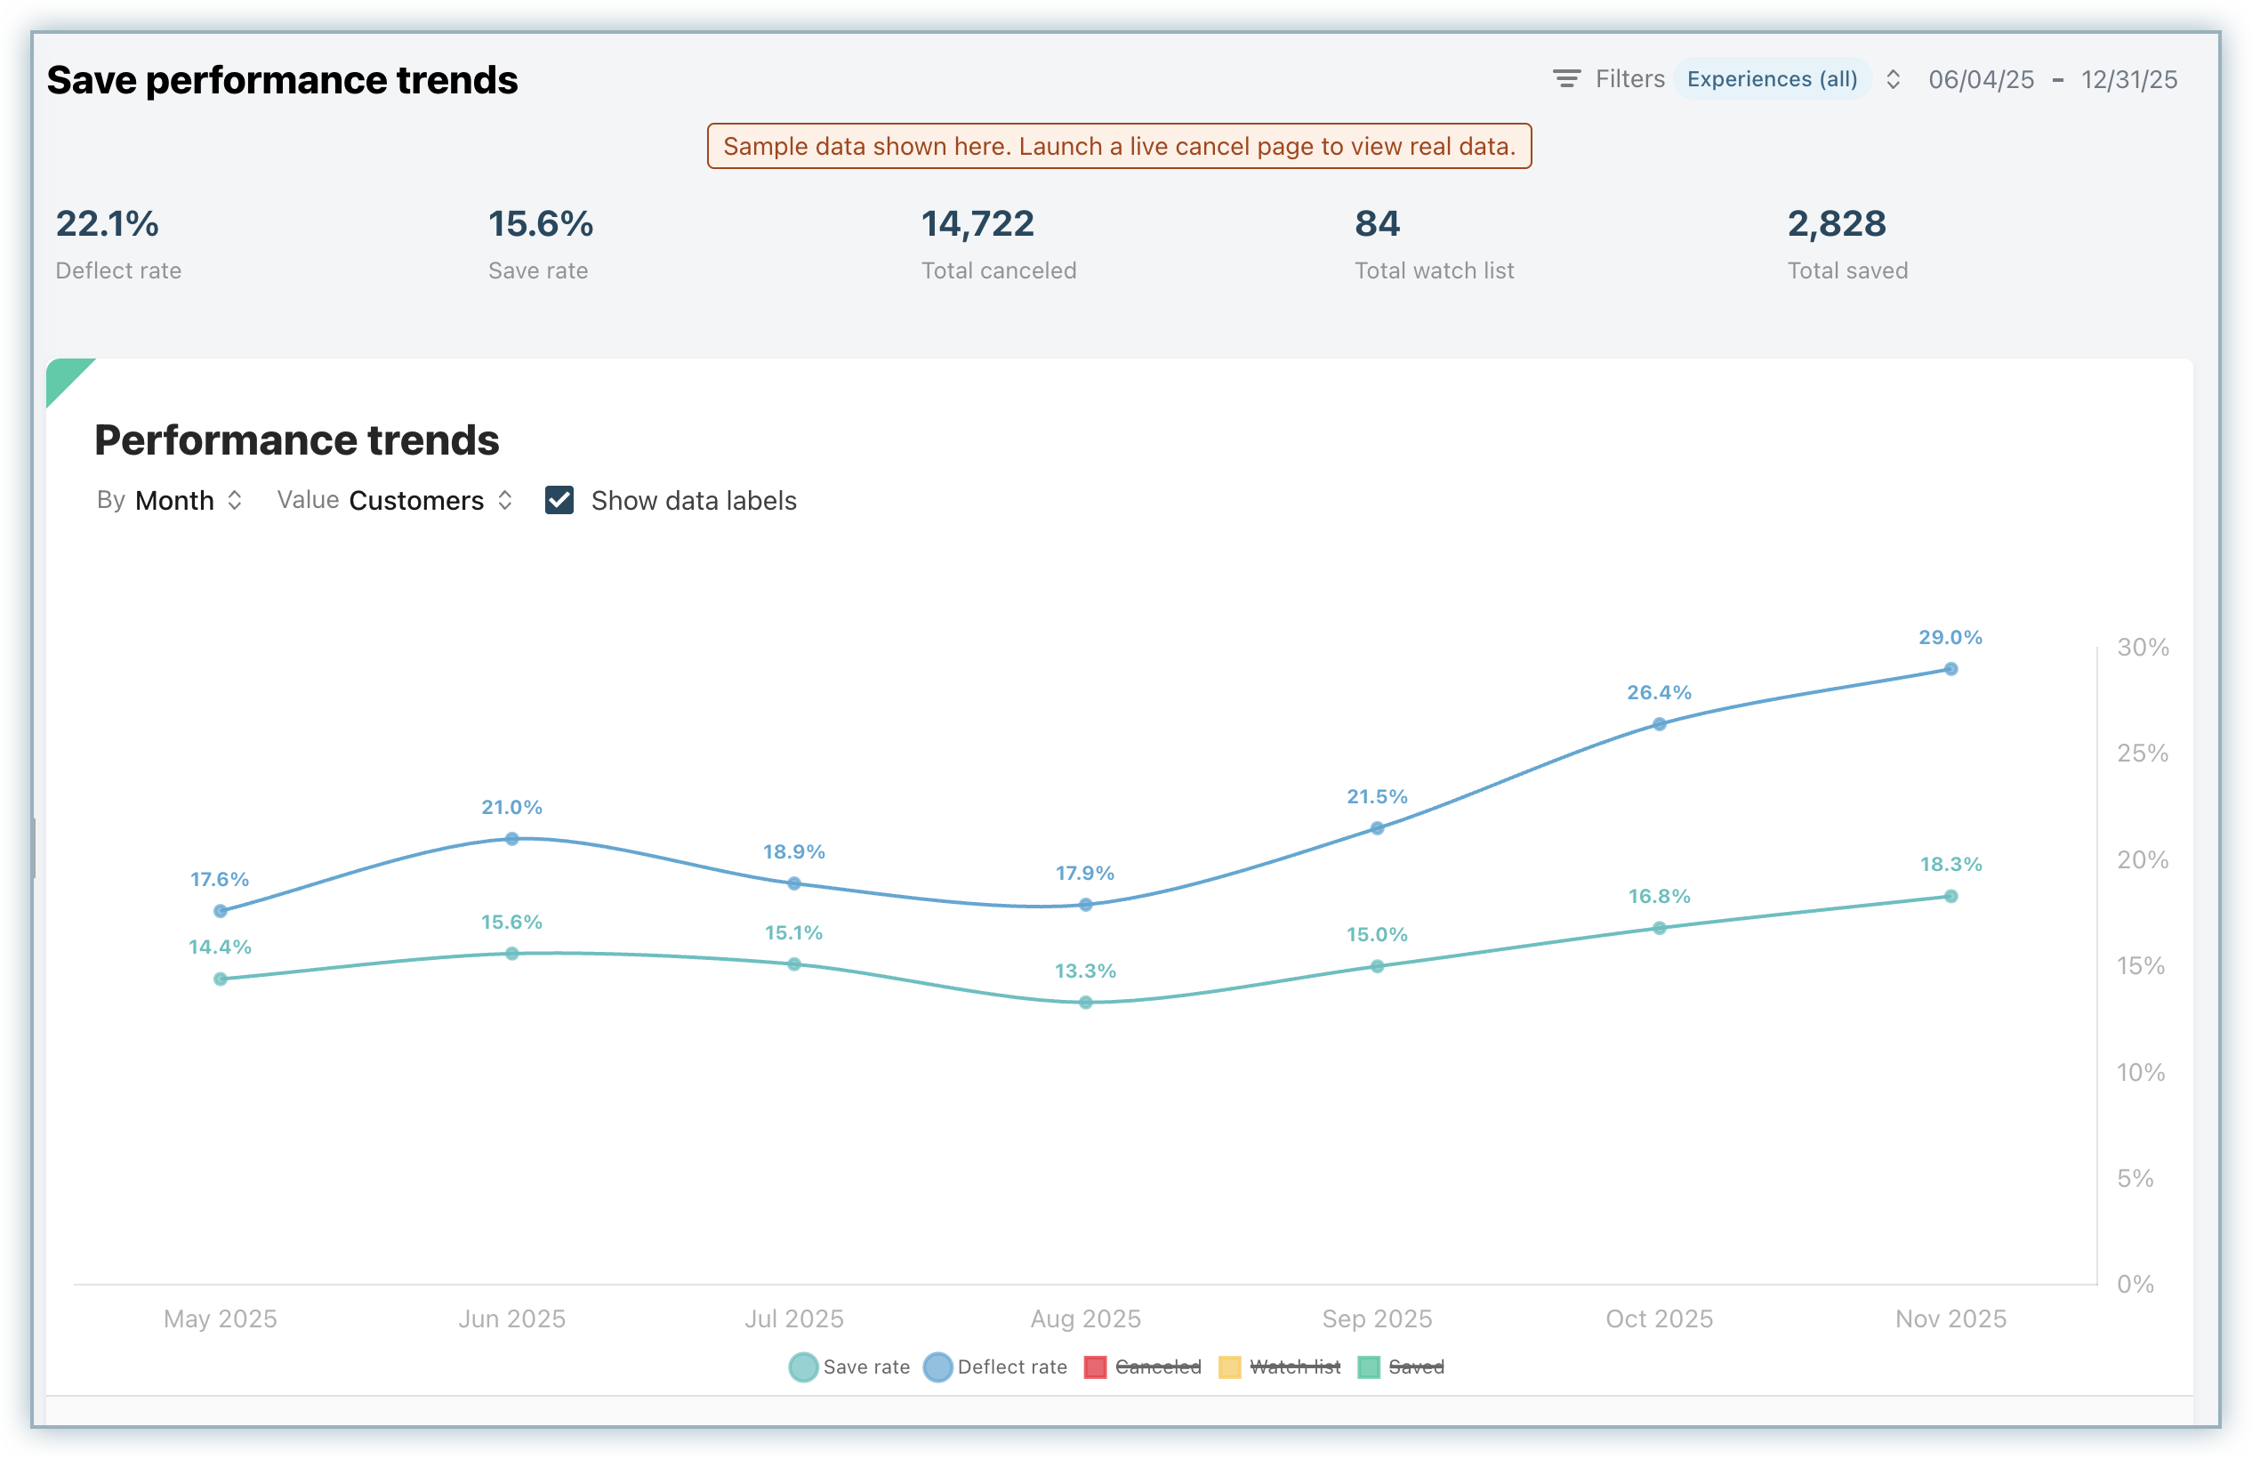Click the Aug 2025 save rate data point
The height and width of the screenshot is (1459, 2252).
pos(1085,1003)
